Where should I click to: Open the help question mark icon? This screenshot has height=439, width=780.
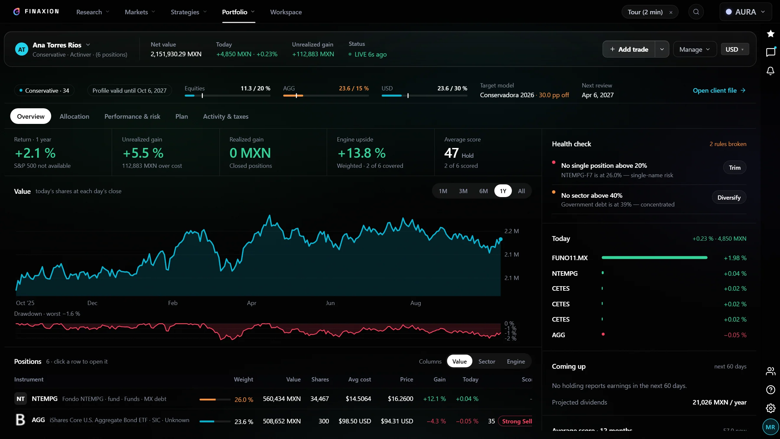pos(771,390)
